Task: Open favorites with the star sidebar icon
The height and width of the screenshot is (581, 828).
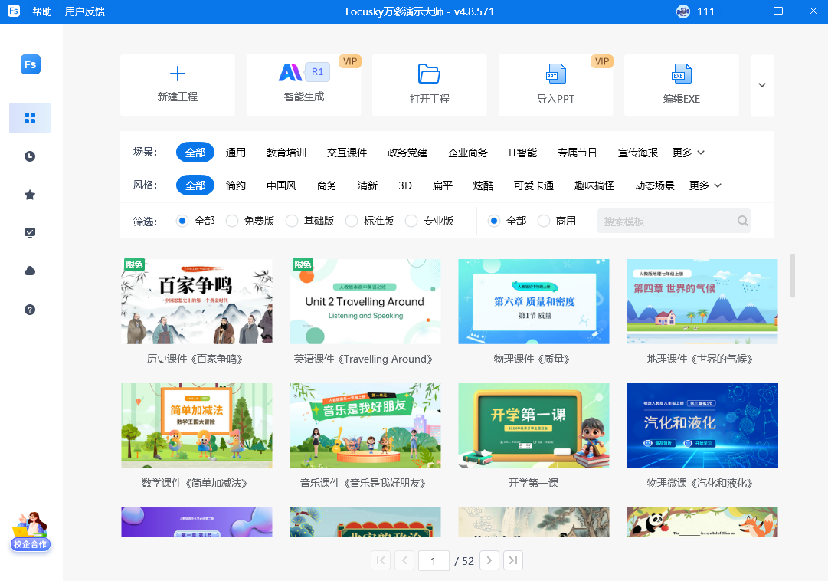Action: [x=29, y=194]
